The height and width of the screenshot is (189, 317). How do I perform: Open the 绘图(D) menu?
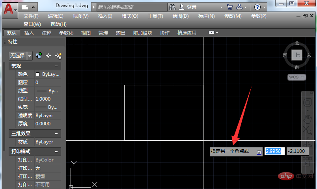click(181, 16)
